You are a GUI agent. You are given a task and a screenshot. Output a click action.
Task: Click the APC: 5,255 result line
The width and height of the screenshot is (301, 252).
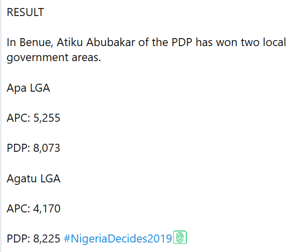(34, 118)
